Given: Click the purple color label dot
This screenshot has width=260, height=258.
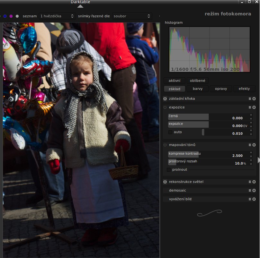Looking at the screenshot, I should (x=11, y=16).
